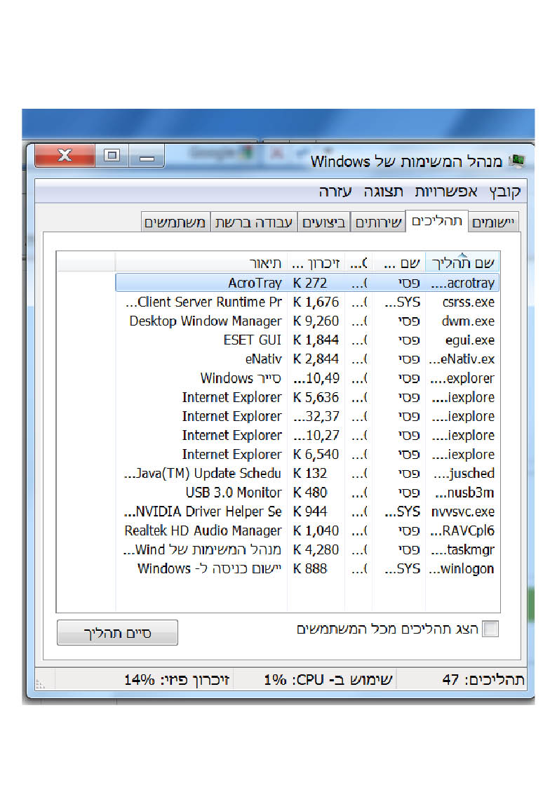Screen dimensions: 557x788
Task: Select the csrss.exe process row
Action: 307,302
